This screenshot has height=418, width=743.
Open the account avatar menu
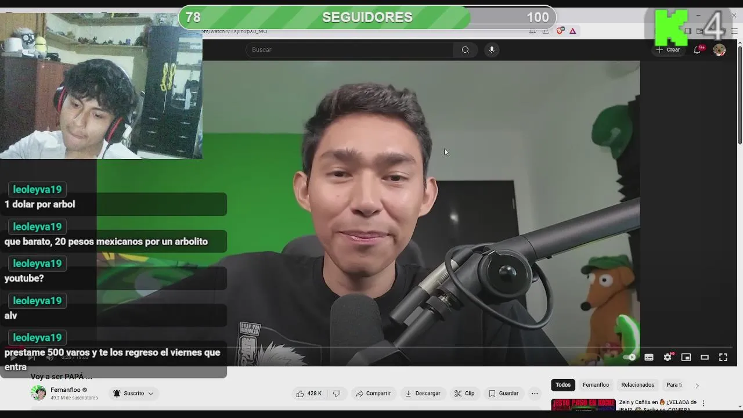click(719, 50)
